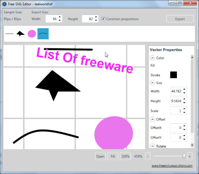Collapse the Offset section
The image size is (199, 174).
pos(153,119)
